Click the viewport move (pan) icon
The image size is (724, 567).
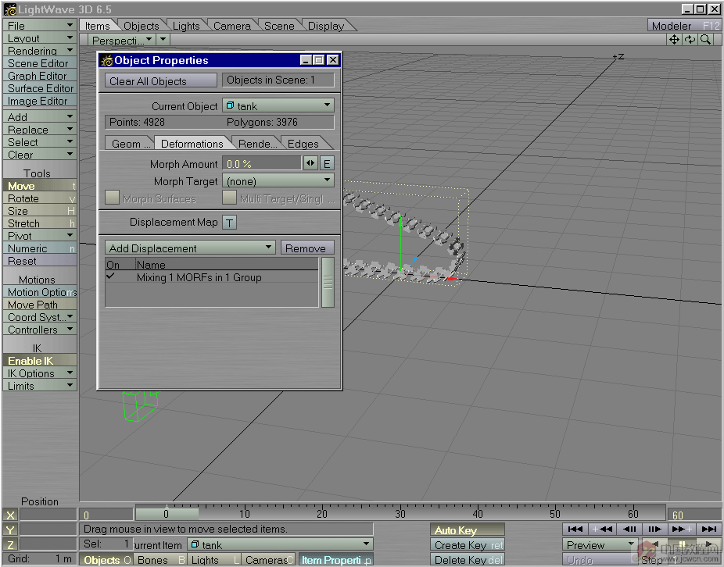pos(674,40)
